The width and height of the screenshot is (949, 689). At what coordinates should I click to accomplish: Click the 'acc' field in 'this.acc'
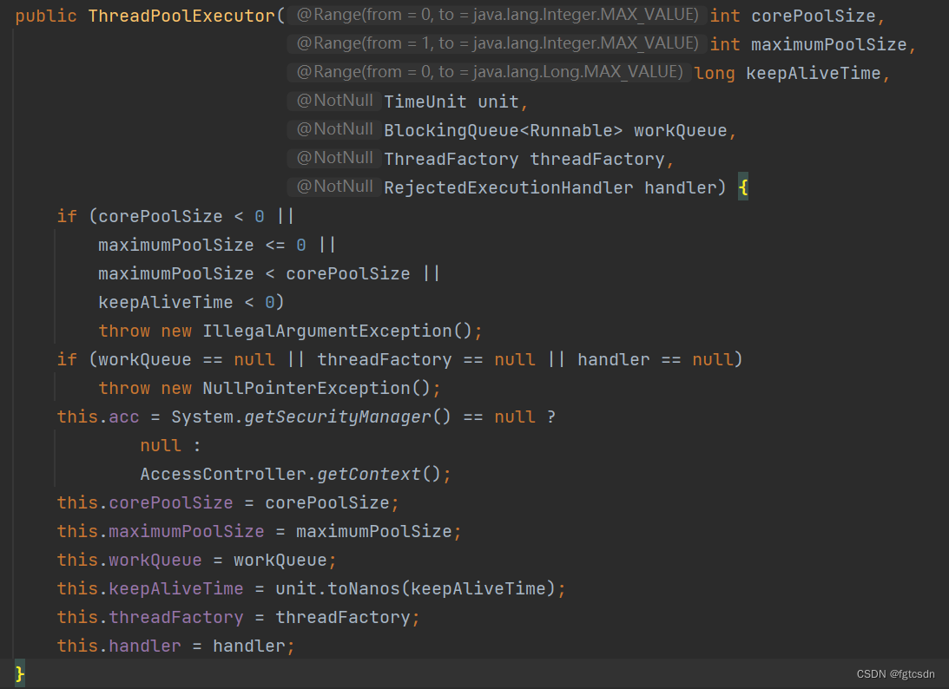pos(124,417)
